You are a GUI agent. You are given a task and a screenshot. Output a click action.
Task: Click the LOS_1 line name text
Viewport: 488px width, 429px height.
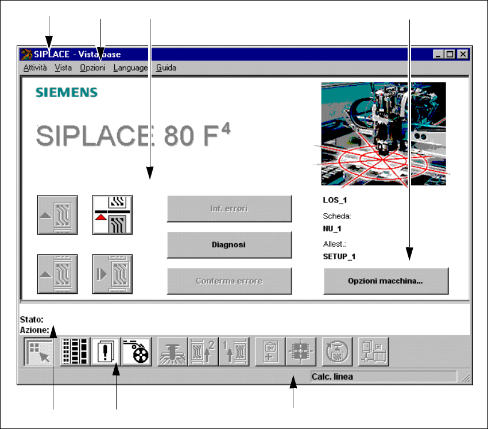click(335, 200)
